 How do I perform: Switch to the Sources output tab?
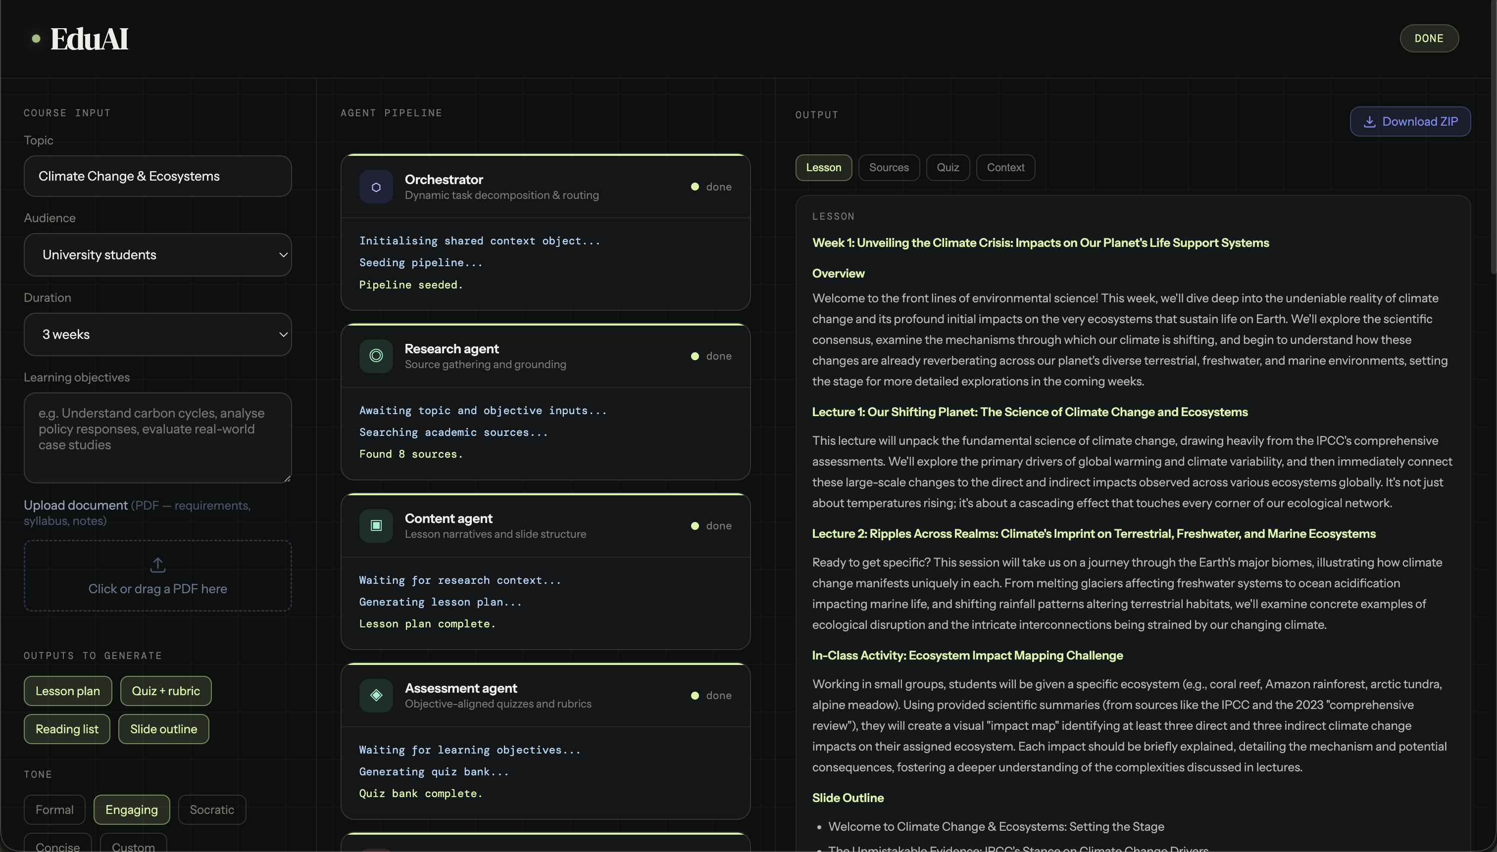click(x=888, y=167)
